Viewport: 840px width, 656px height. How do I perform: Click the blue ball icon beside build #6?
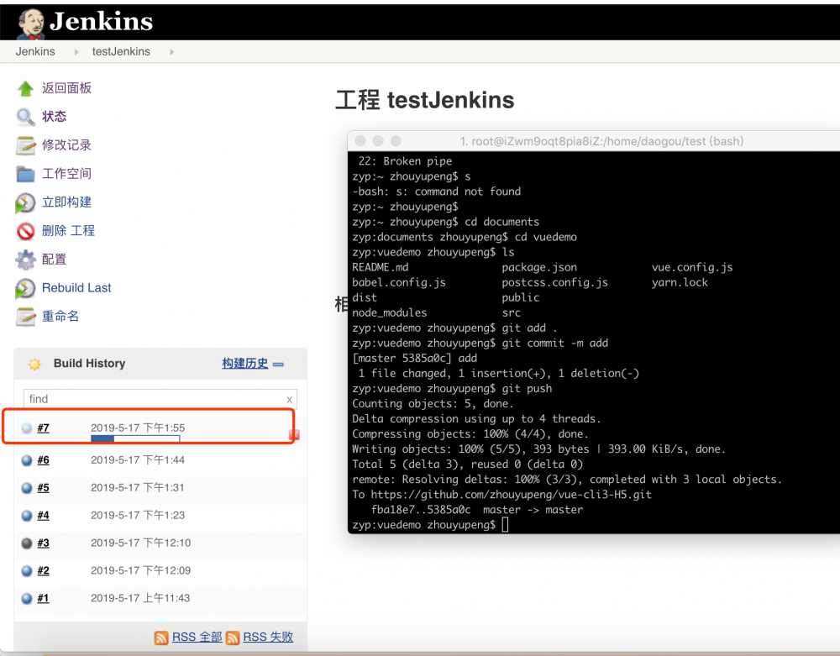point(26,459)
